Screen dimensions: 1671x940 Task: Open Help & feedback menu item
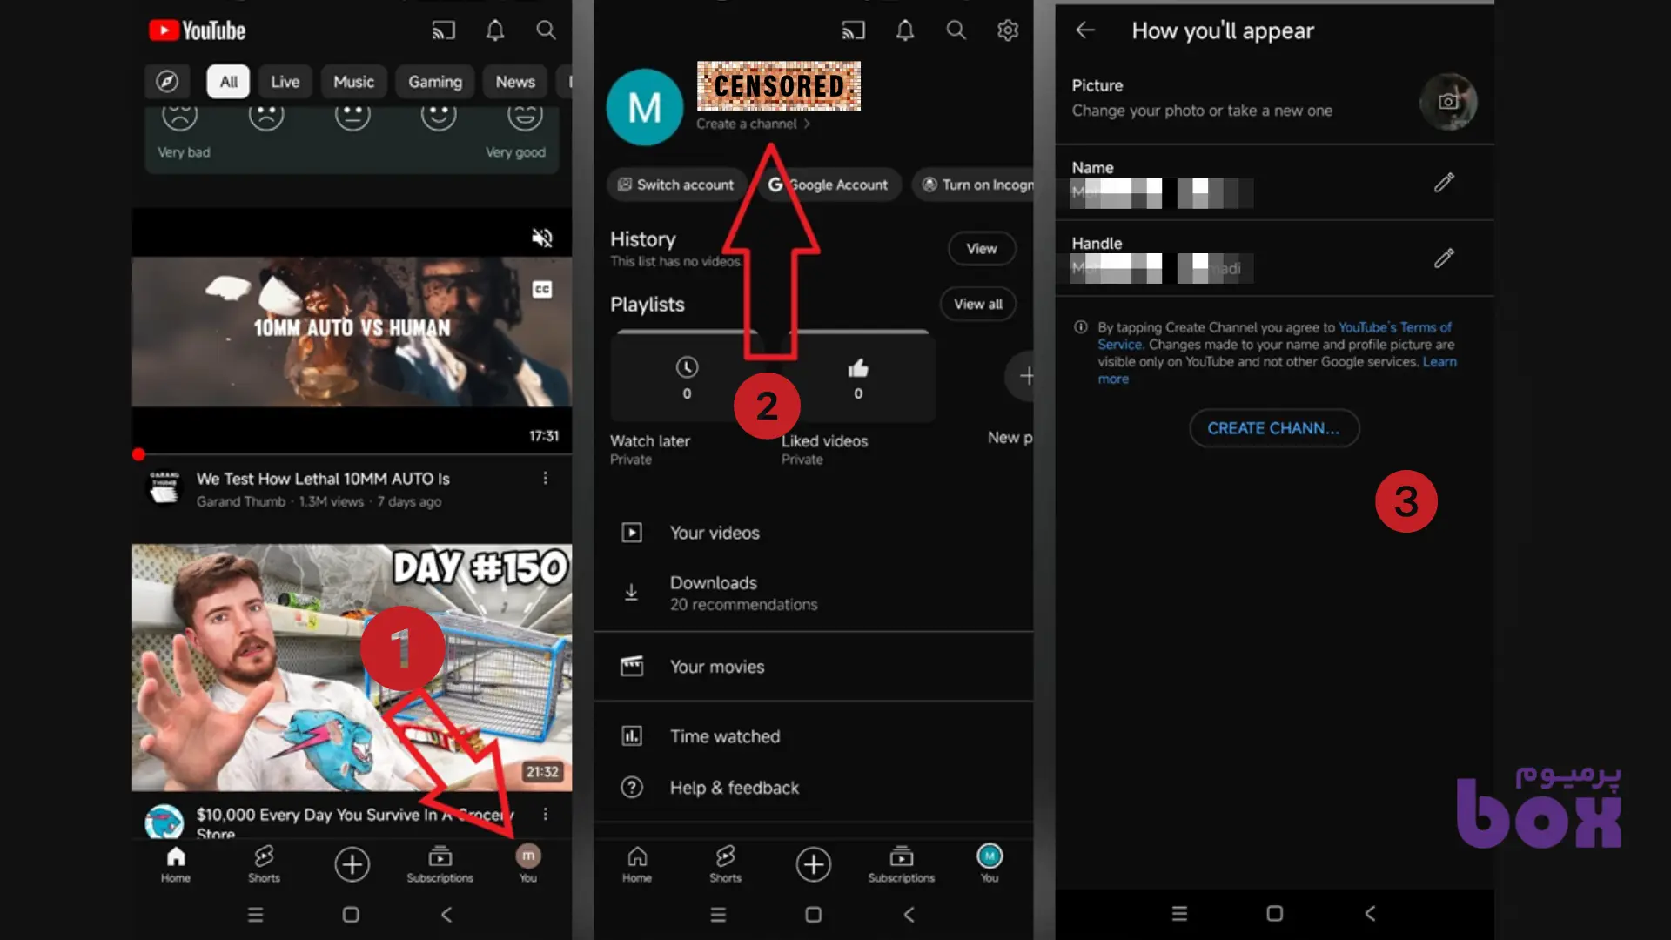(x=814, y=788)
